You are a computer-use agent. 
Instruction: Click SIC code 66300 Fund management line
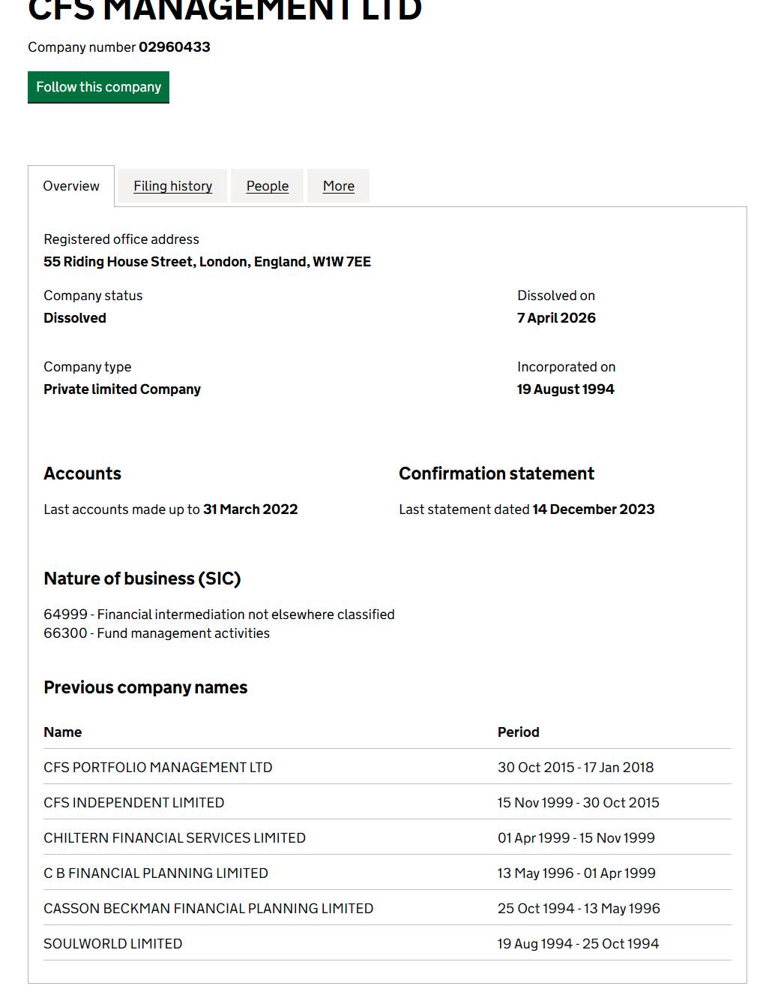pos(157,633)
